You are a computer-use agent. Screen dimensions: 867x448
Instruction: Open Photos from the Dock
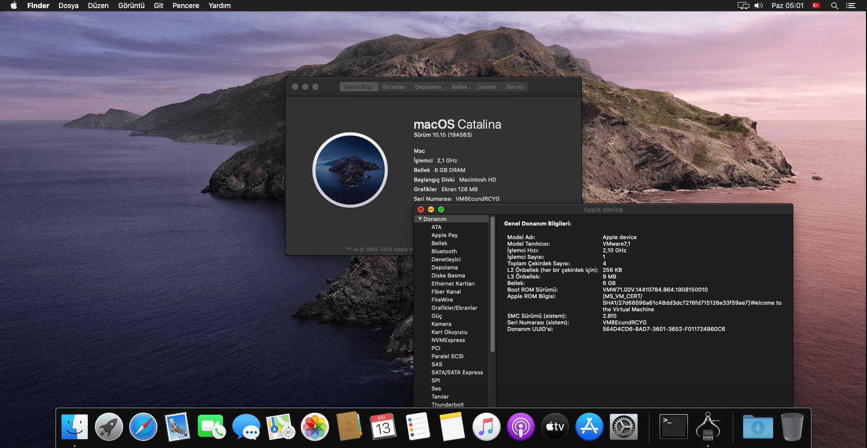[x=315, y=427]
